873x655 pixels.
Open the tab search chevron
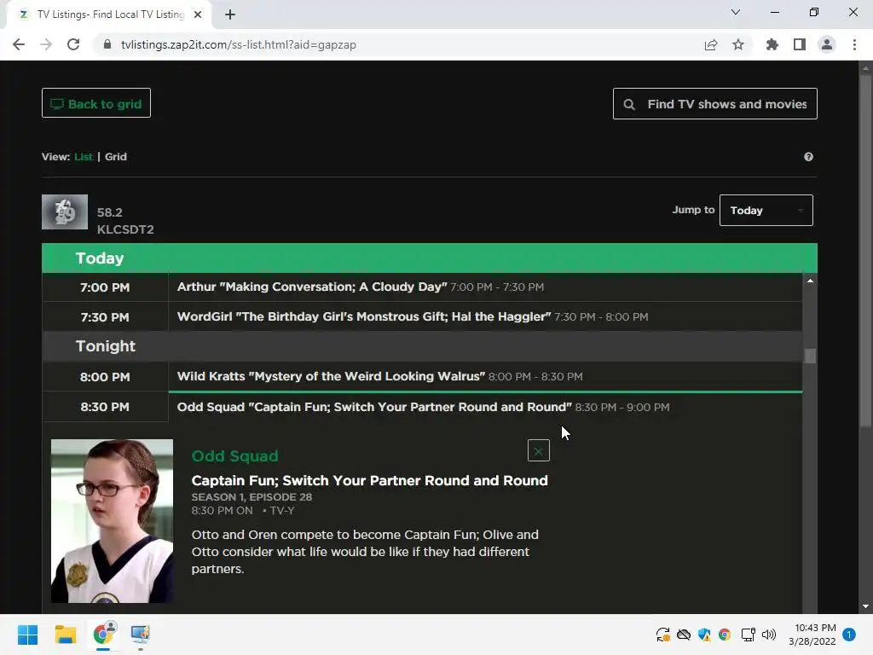[x=736, y=12]
